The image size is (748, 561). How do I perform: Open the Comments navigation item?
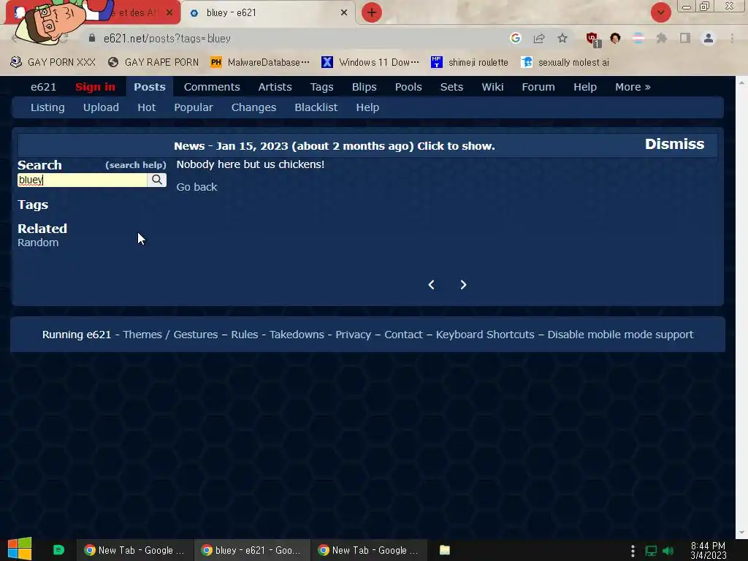click(212, 87)
